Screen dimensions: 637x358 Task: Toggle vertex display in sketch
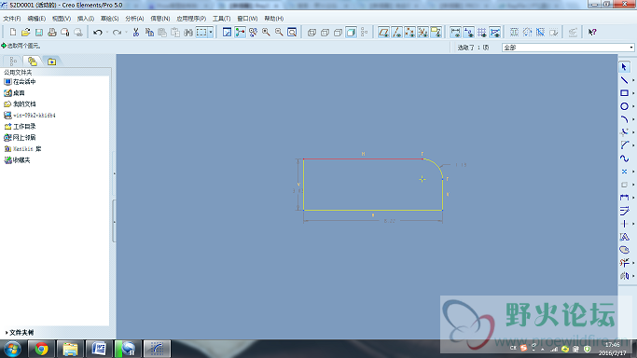[495, 32]
